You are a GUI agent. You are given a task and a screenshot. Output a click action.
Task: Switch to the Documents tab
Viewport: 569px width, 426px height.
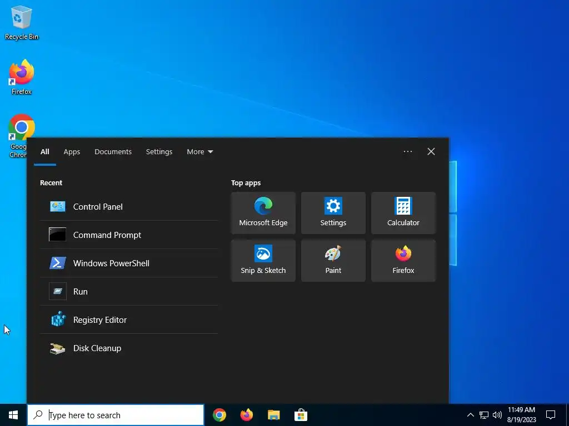coord(113,152)
